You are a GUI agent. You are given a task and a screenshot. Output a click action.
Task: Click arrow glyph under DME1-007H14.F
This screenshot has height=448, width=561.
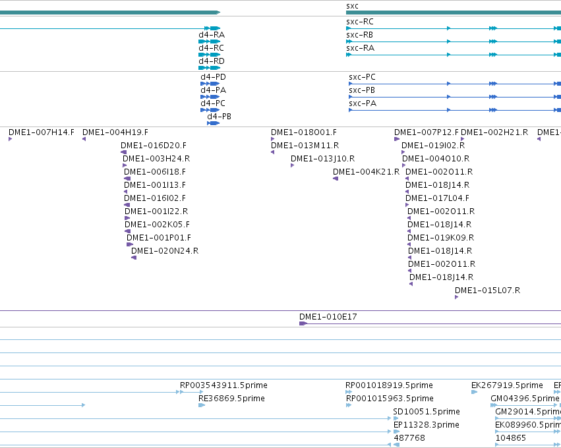11,139
